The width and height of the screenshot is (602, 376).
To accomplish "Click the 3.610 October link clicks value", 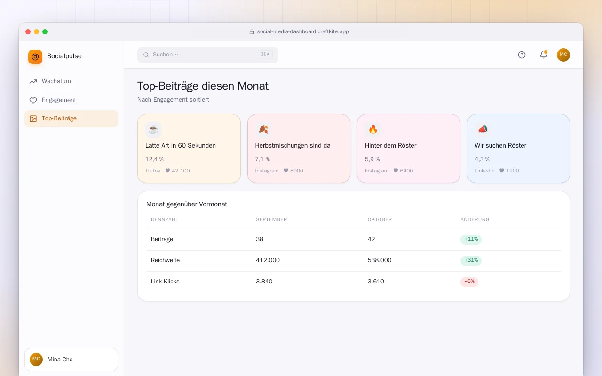I will click(376, 282).
